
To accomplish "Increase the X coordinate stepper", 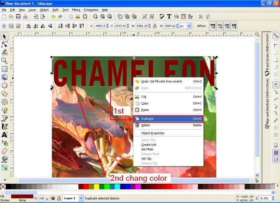I will (x=107, y=25).
